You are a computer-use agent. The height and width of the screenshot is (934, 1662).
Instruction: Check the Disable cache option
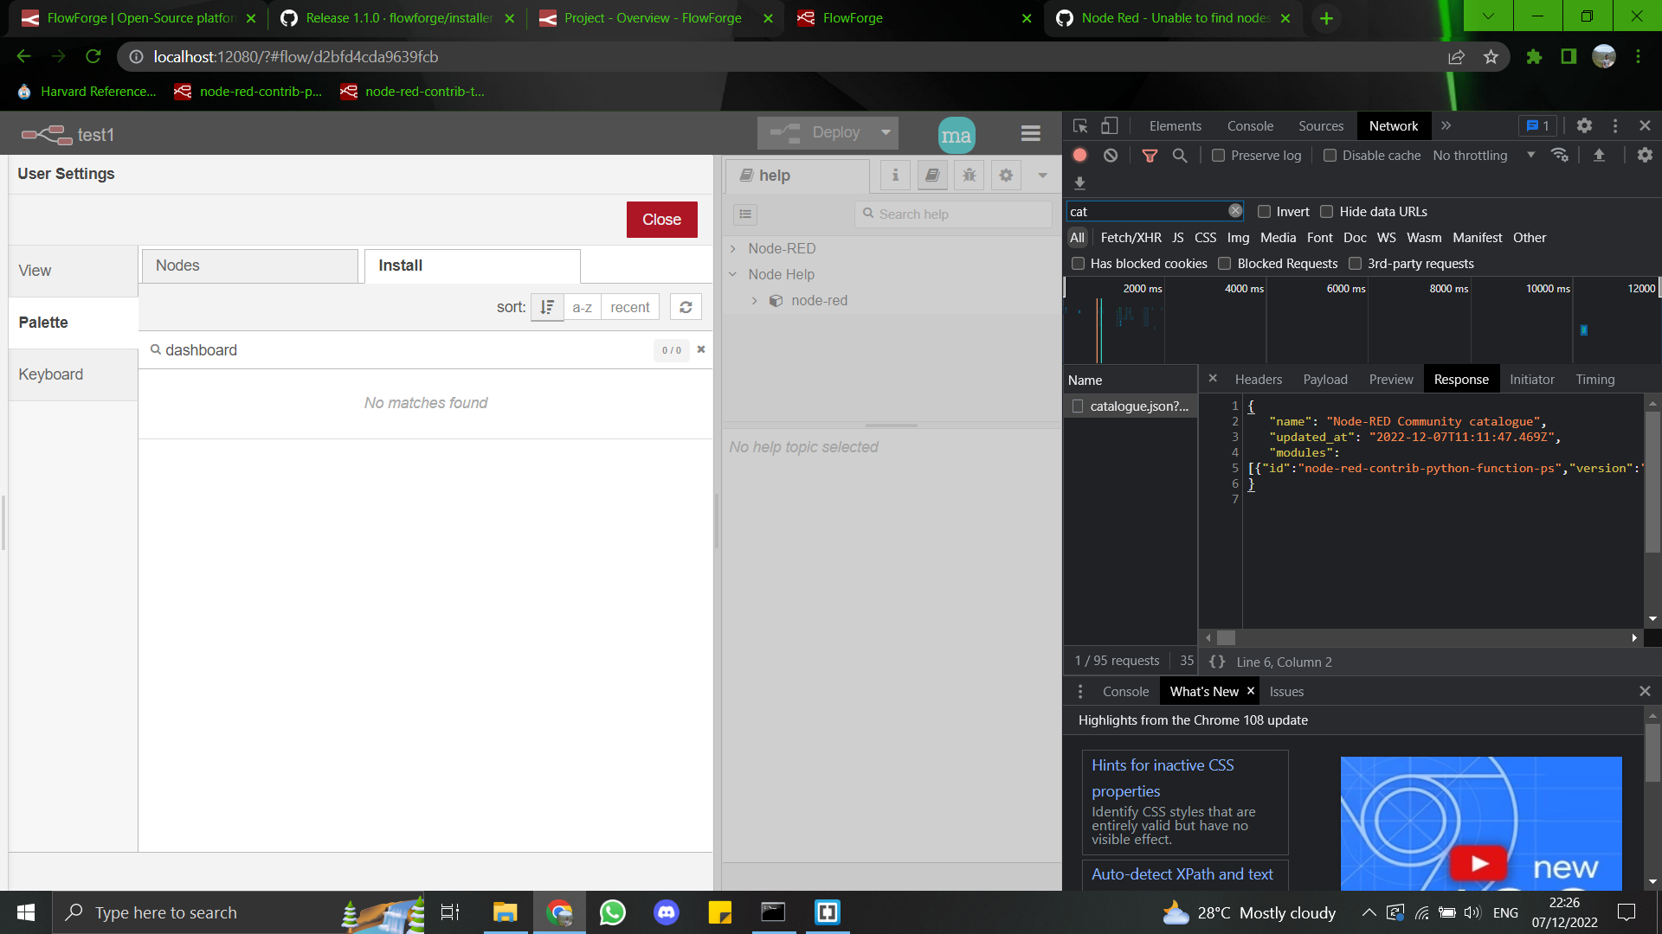[1330, 156]
